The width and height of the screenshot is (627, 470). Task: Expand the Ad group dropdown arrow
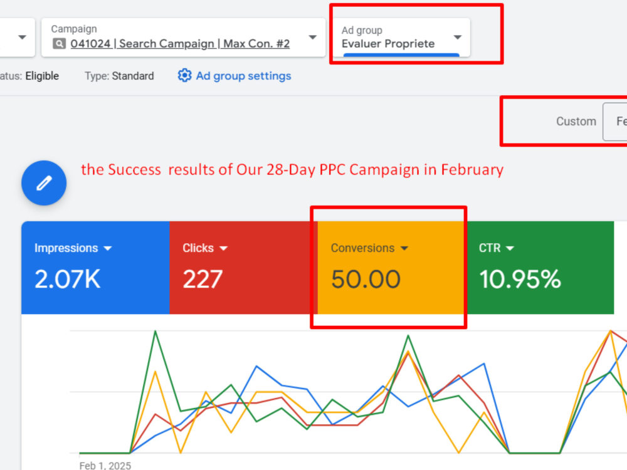point(458,37)
